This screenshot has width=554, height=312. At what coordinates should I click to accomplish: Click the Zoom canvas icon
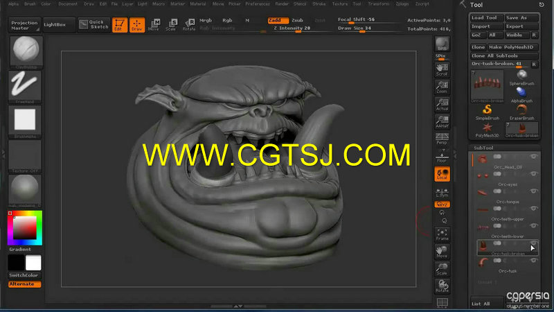[442, 87]
